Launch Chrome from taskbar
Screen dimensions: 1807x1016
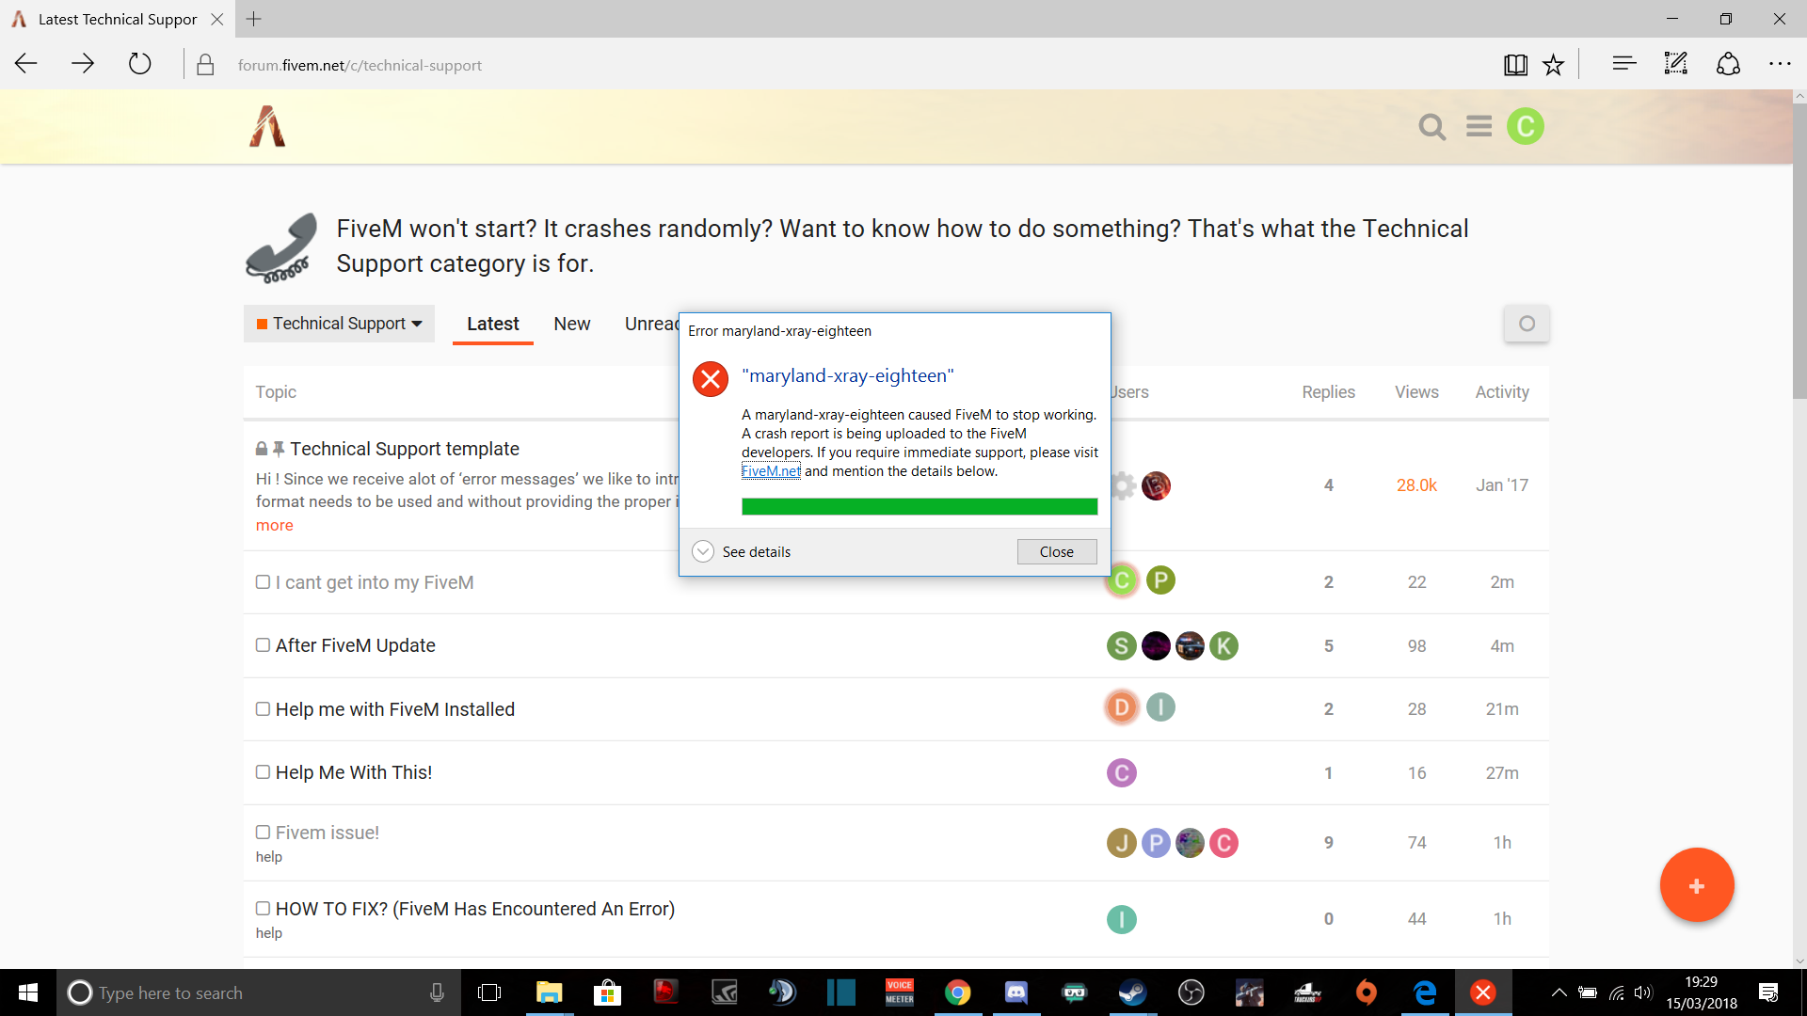[x=958, y=992]
